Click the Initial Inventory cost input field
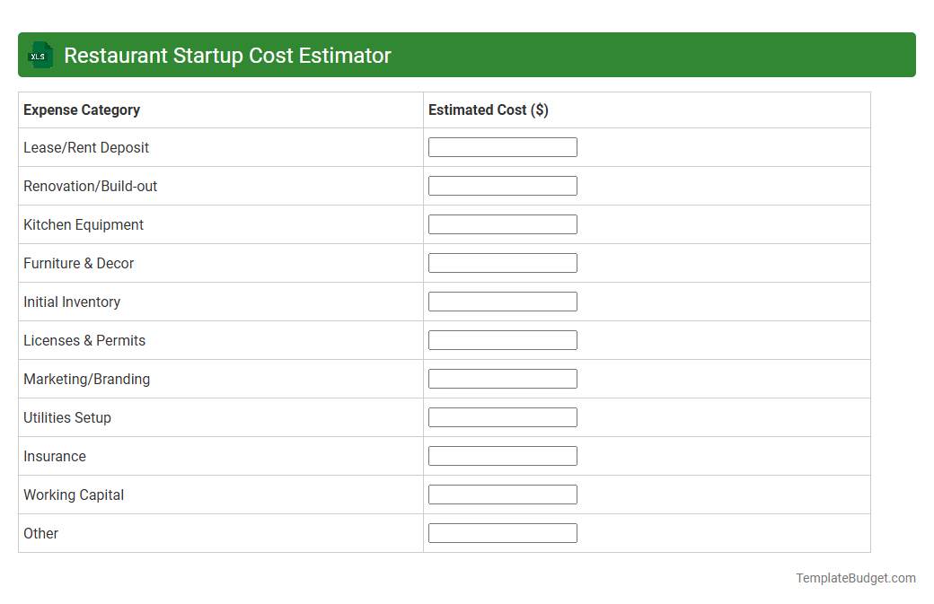Viewport: 934px width, 604px height. [x=502, y=301]
